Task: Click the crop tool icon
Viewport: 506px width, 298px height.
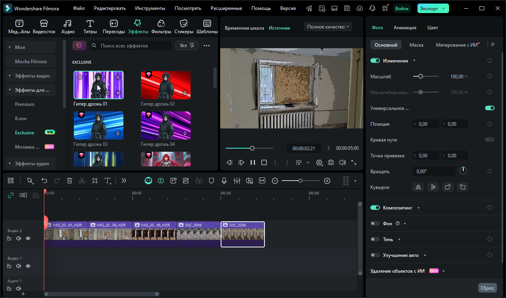Action: (95, 181)
